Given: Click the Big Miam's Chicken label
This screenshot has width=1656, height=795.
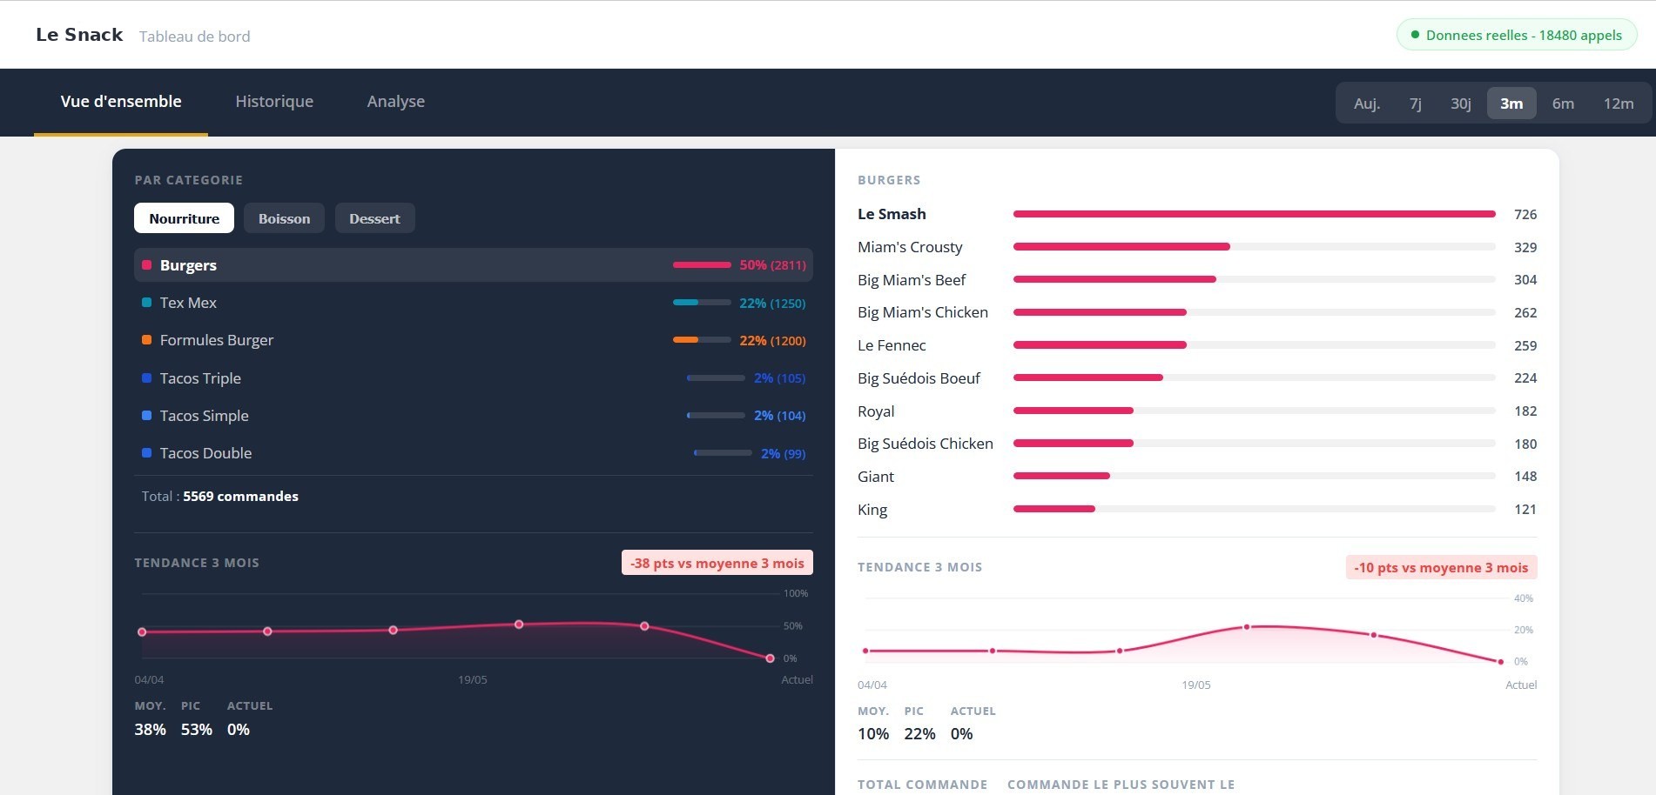Looking at the screenshot, I should pyautogui.click(x=923, y=312).
